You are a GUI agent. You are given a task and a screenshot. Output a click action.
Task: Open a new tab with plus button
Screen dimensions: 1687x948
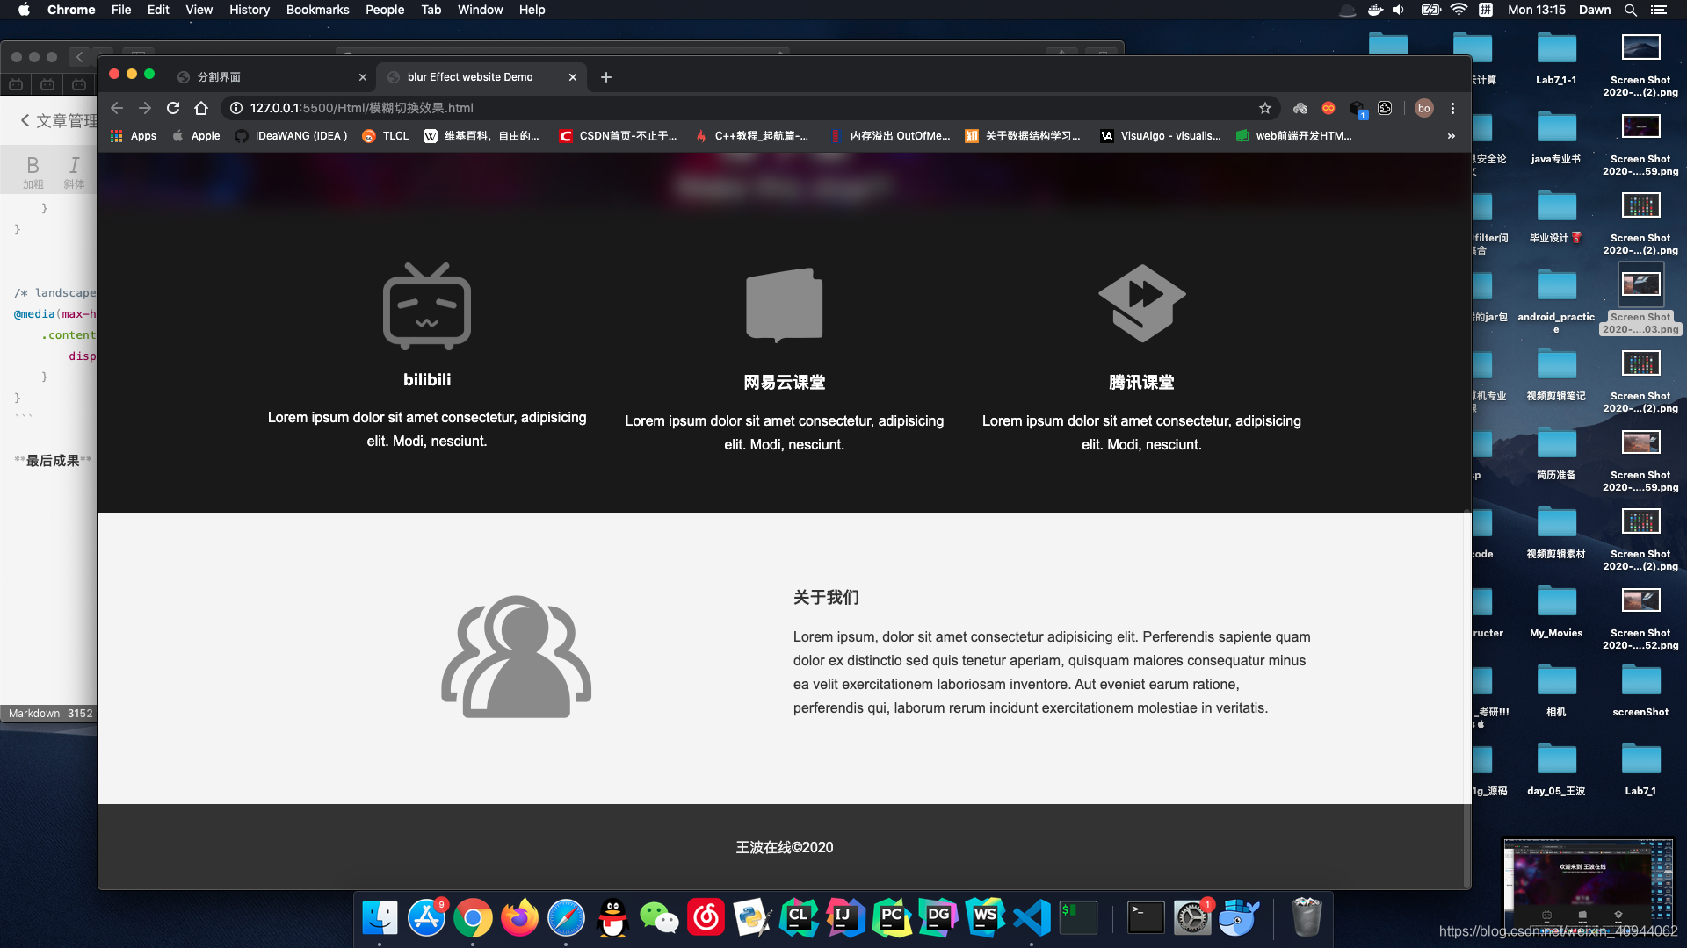pyautogui.click(x=606, y=77)
